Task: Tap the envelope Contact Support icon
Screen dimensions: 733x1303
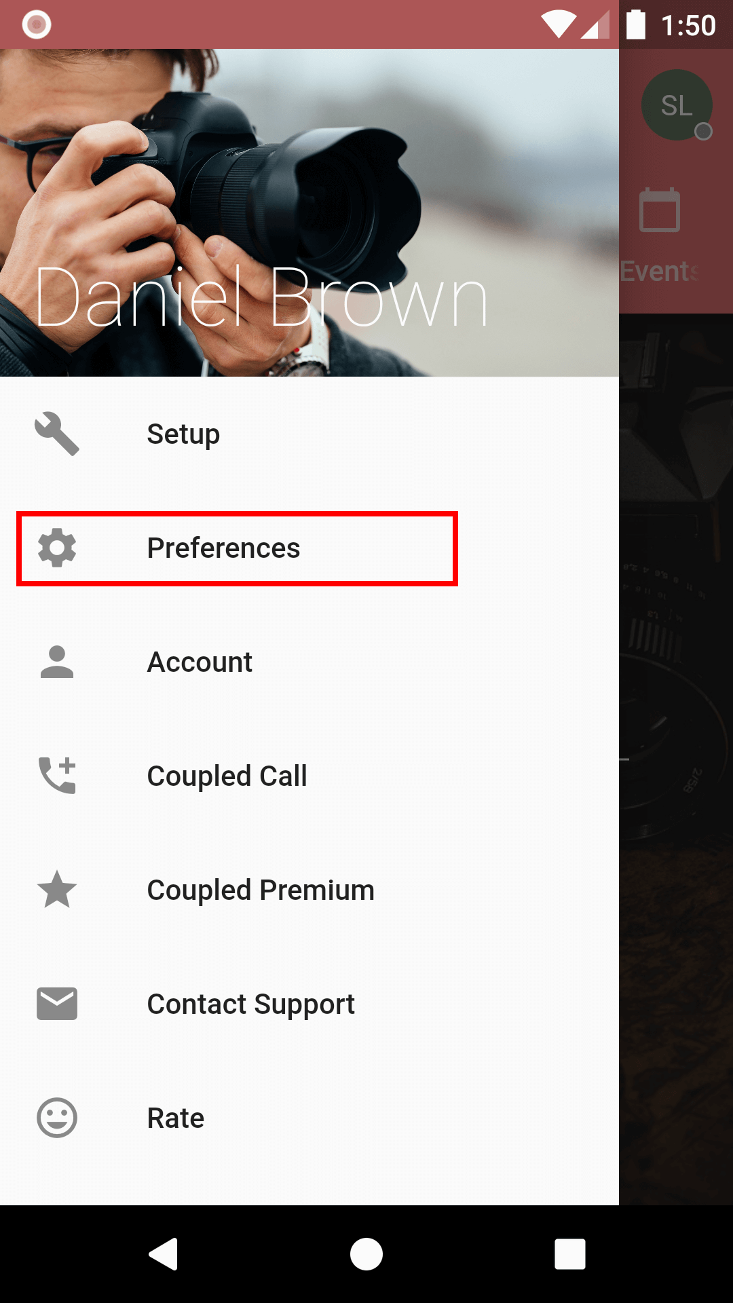Action: tap(57, 1004)
